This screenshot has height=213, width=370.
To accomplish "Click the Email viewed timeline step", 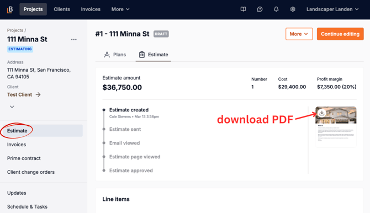I will tap(124, 143).
